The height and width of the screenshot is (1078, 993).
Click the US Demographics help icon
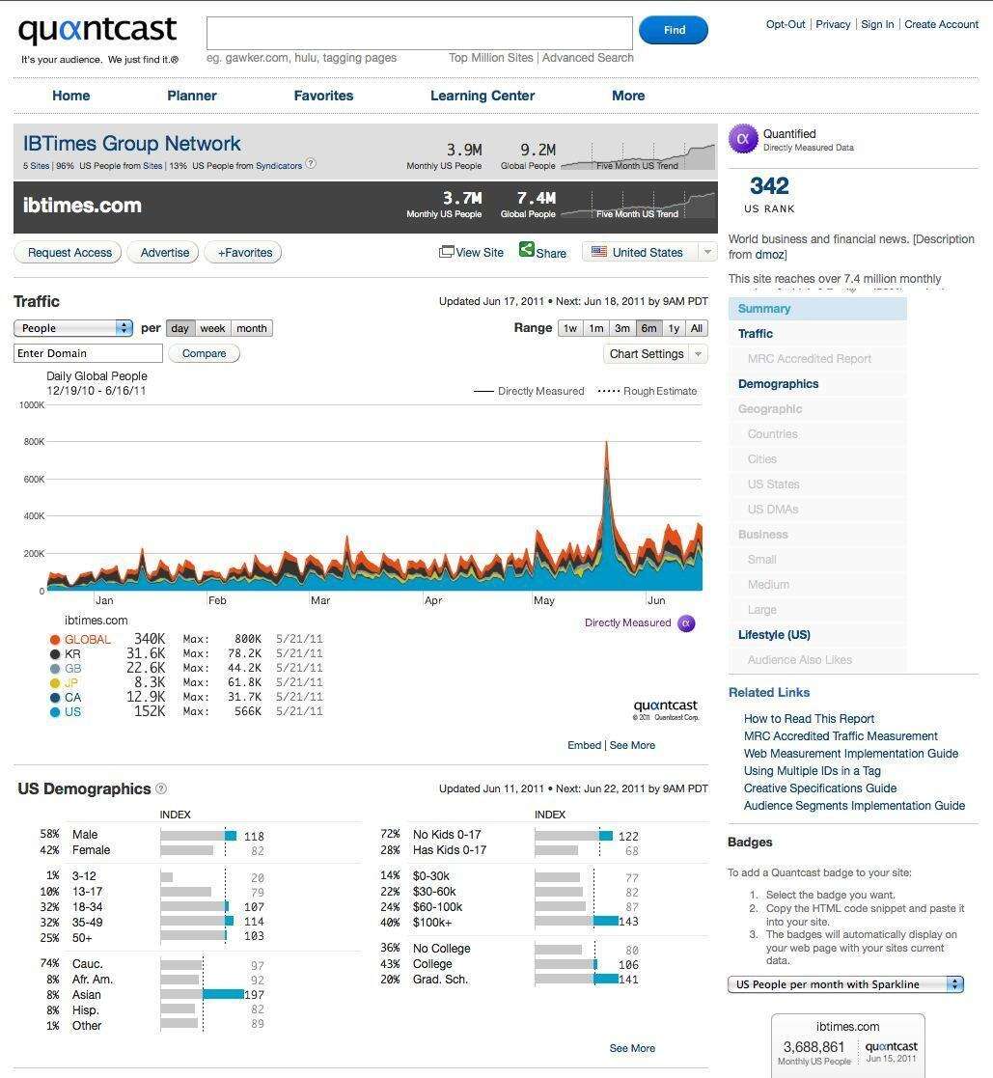[161, 788]
